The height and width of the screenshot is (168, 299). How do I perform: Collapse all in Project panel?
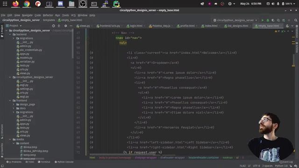(x=59, y=26)
